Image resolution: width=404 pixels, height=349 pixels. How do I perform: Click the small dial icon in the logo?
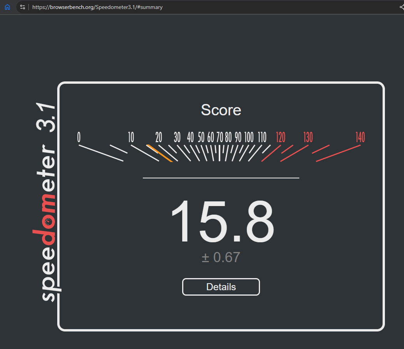pos(48,222)
